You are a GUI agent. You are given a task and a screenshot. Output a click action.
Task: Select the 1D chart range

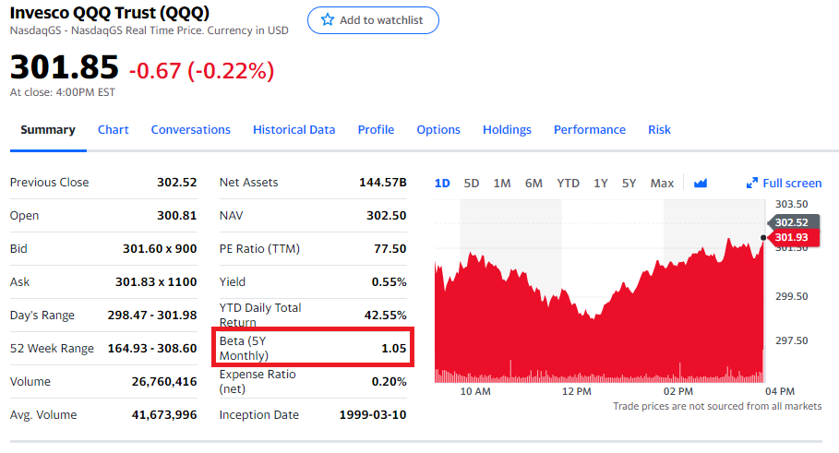442,184
